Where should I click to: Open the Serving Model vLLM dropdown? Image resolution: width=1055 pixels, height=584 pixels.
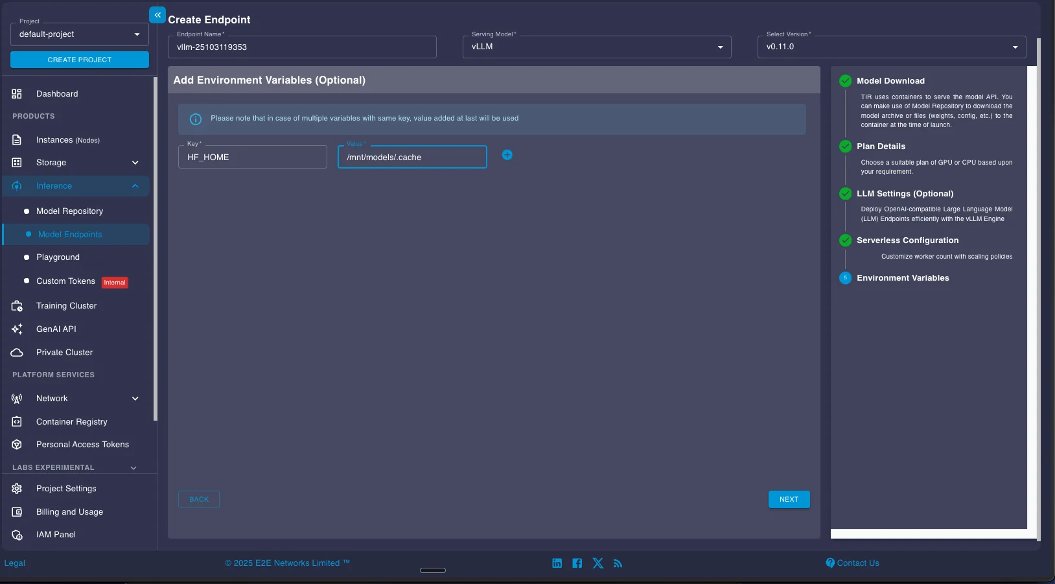[x=596, y=47]
